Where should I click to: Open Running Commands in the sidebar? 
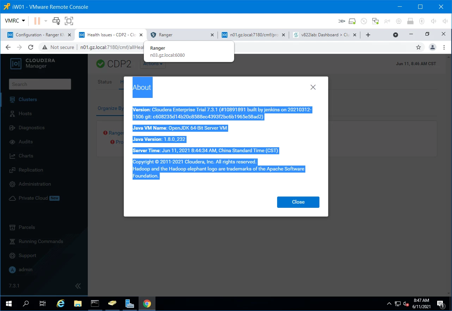click(36, 241)
